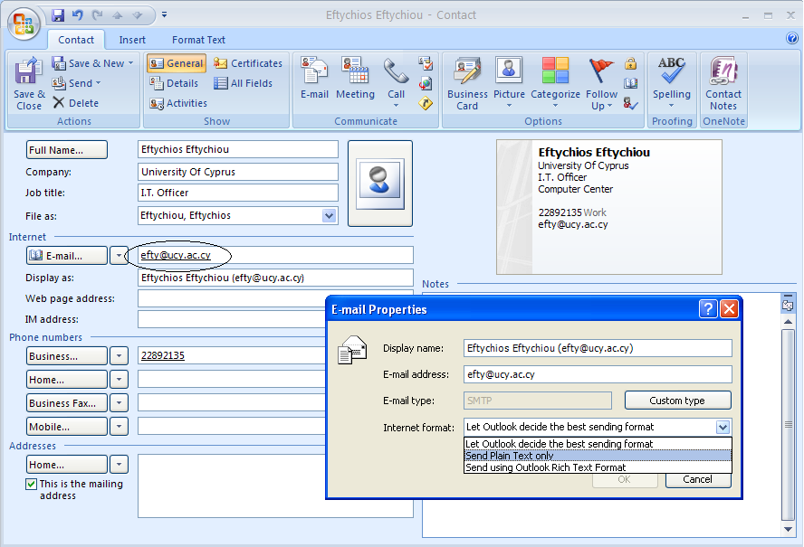The width and height of the screenshot is (804, 547).
Task: Click E-mail address field in dialog
Action: click(x=598, y=374)
